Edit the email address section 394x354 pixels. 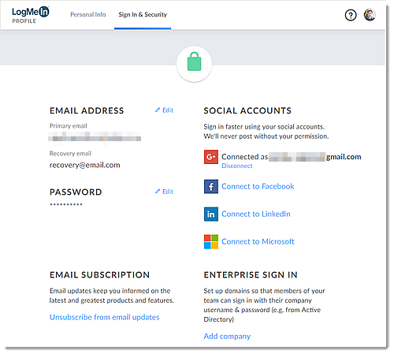(168, 110)
